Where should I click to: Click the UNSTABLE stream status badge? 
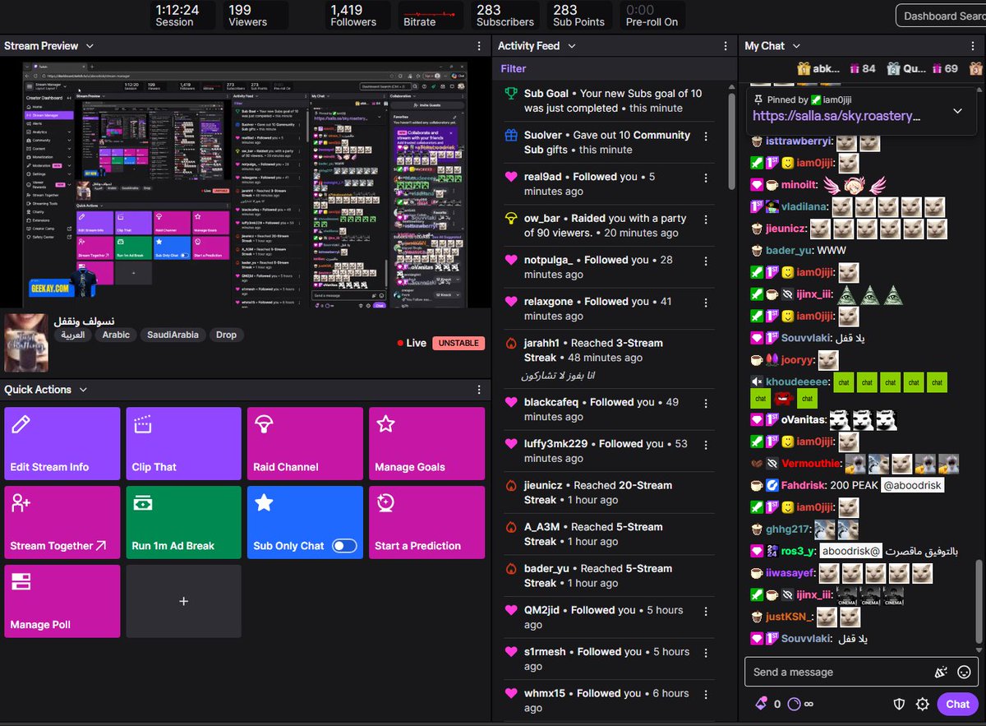click(x=458, y=343)
